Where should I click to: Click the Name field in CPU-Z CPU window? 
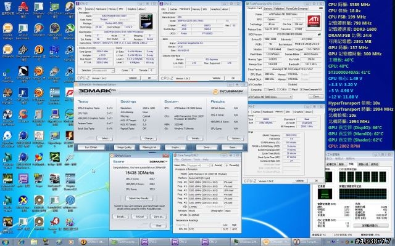pos(114,15)
